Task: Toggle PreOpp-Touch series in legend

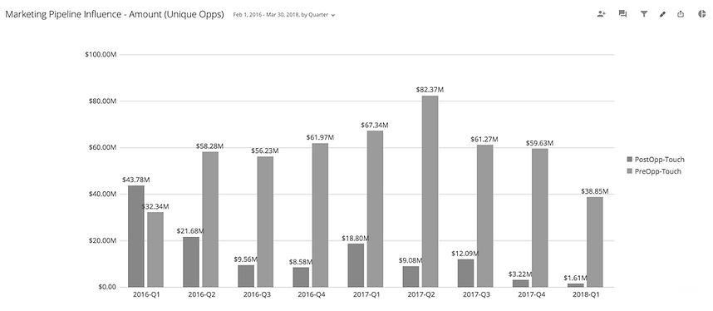Action: point(654,171)
